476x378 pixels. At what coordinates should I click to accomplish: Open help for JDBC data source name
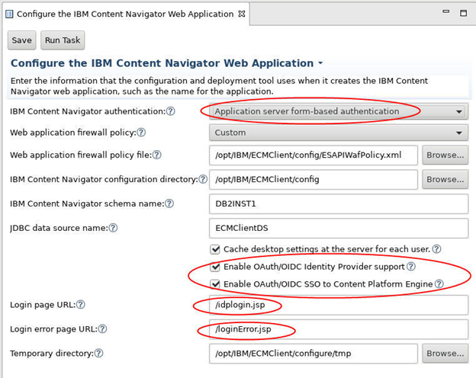pos(113,228)
